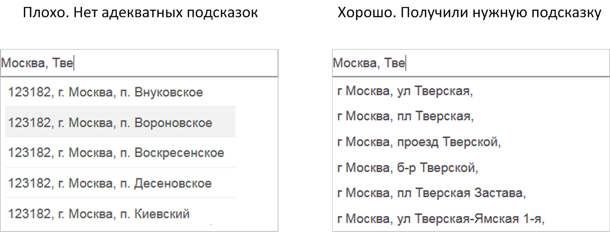
Task: Select suggestion "123182, г. Москва, п. Внуковское"
Action: pyautogui.click(x=106, y=93)
